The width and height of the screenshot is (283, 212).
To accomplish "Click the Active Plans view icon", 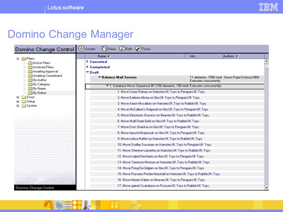I will tap(30, 63).
